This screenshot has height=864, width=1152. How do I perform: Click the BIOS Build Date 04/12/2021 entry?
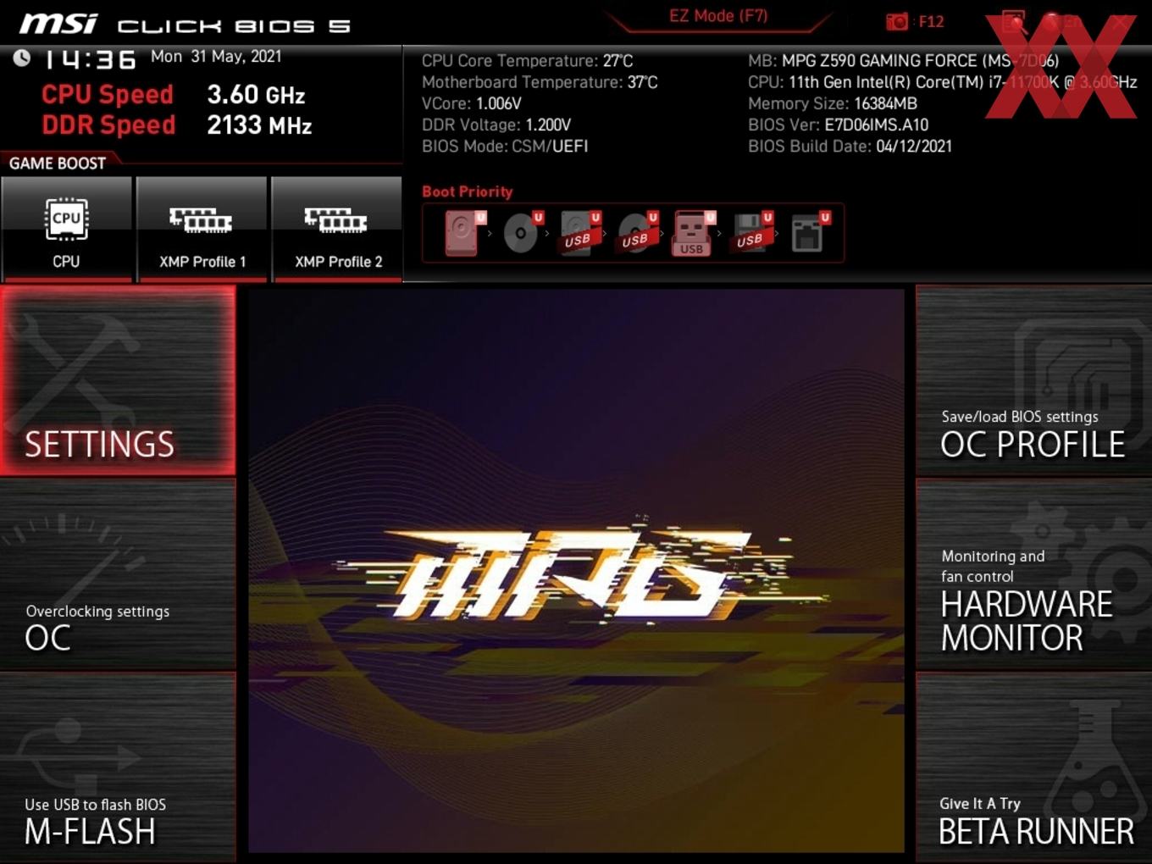pos(850,146)
